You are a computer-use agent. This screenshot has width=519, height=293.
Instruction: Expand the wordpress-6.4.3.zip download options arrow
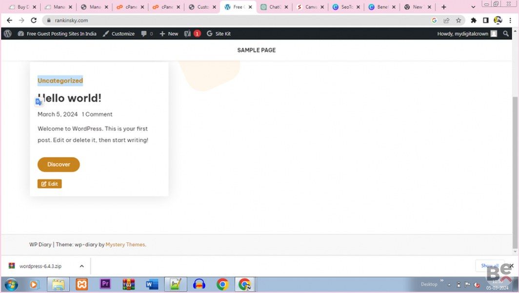pyautogui.click(x=81, y=266)
